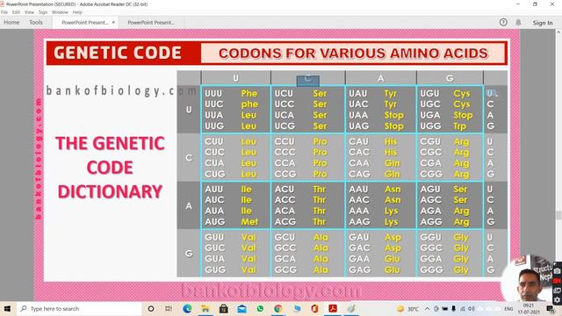Open the Sign menu
This screenshot has height=316, width=562.
click(x=43, y=12)
